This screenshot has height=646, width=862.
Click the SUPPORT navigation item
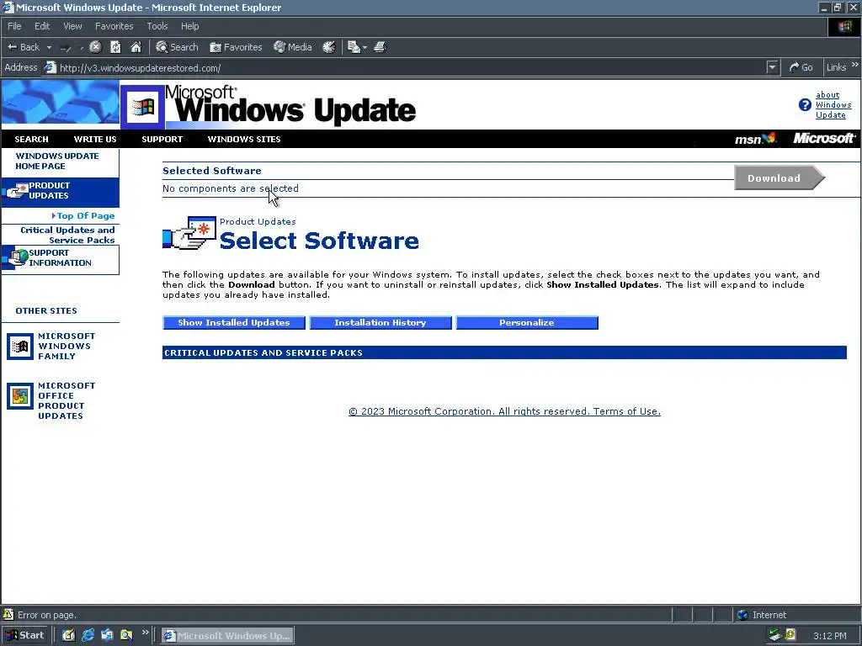[162, 140]
